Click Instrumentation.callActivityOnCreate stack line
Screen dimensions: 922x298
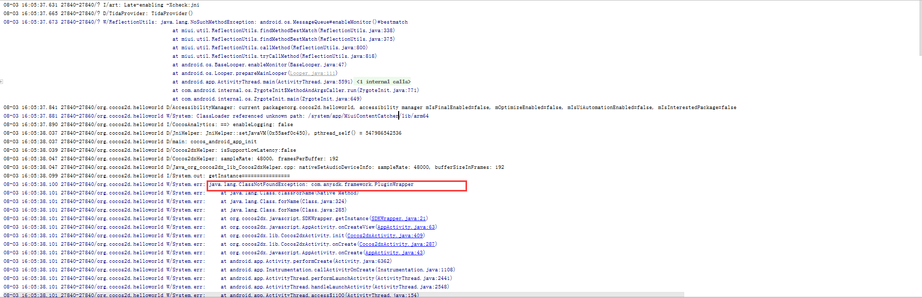point(338,270)
